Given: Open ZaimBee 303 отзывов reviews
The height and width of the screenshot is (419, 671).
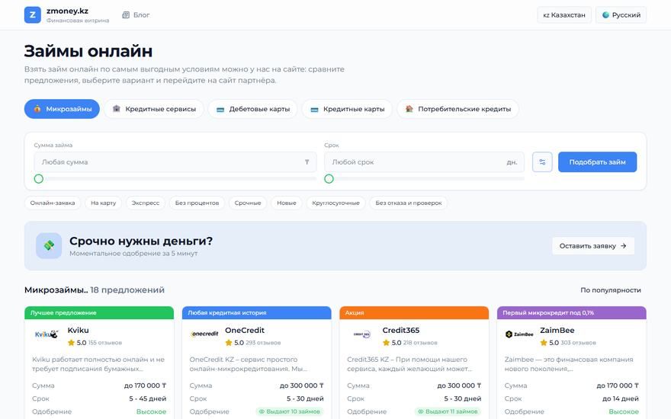Looking at the screenshot, I should (578, 343).
